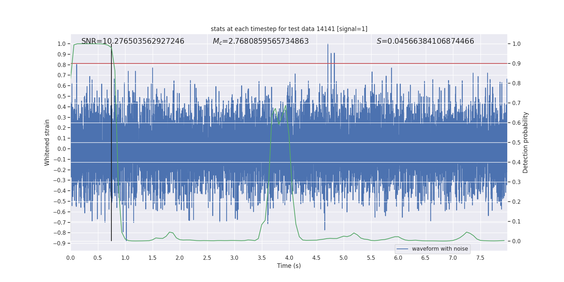Select the time axis tick label 3.5

coord(262,258)
